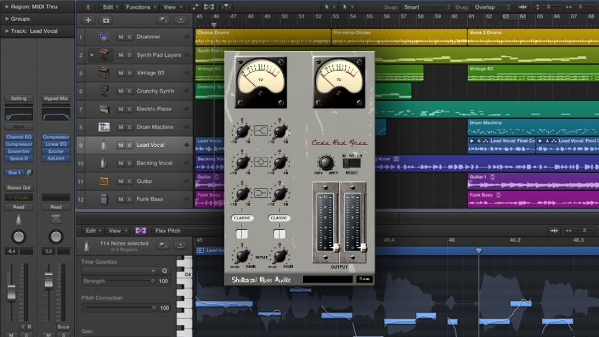This screenshot has height=337, width=599.
Task: Toggle the right CLASSIC button in plugin
Action: pyautogui.click(x=279, y=218)
